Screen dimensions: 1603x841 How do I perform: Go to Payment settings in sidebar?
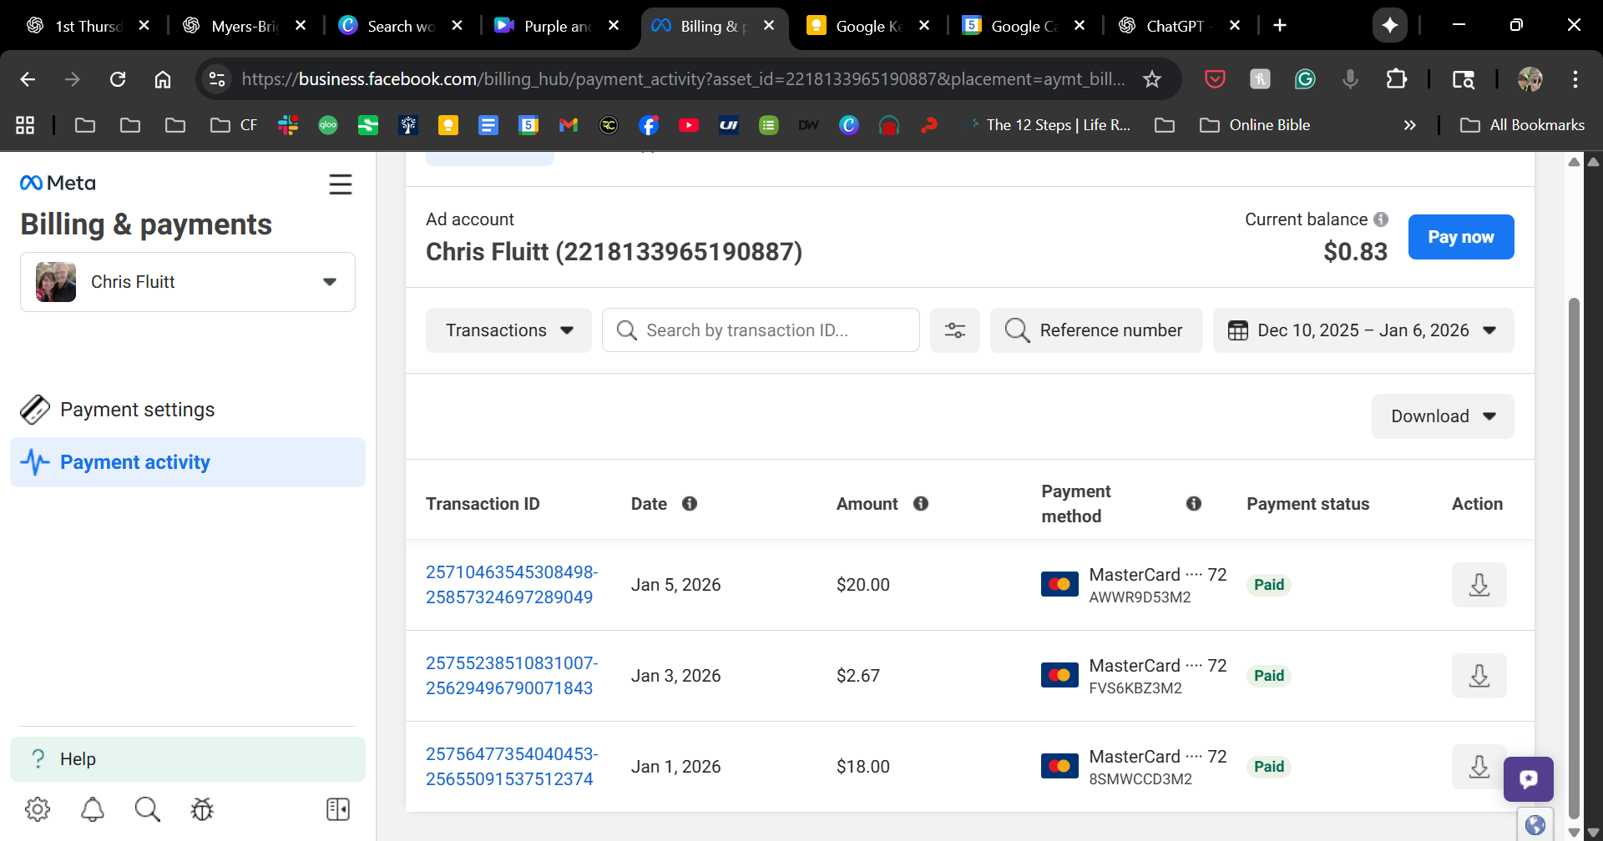pos(137,410)
